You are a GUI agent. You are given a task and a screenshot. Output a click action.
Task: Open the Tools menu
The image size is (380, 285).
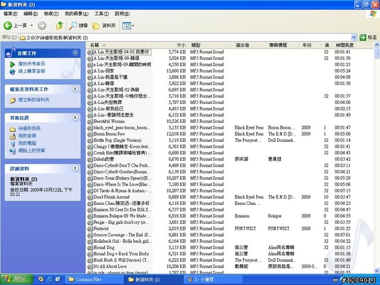pyautogui.click(x=102, y=14)
